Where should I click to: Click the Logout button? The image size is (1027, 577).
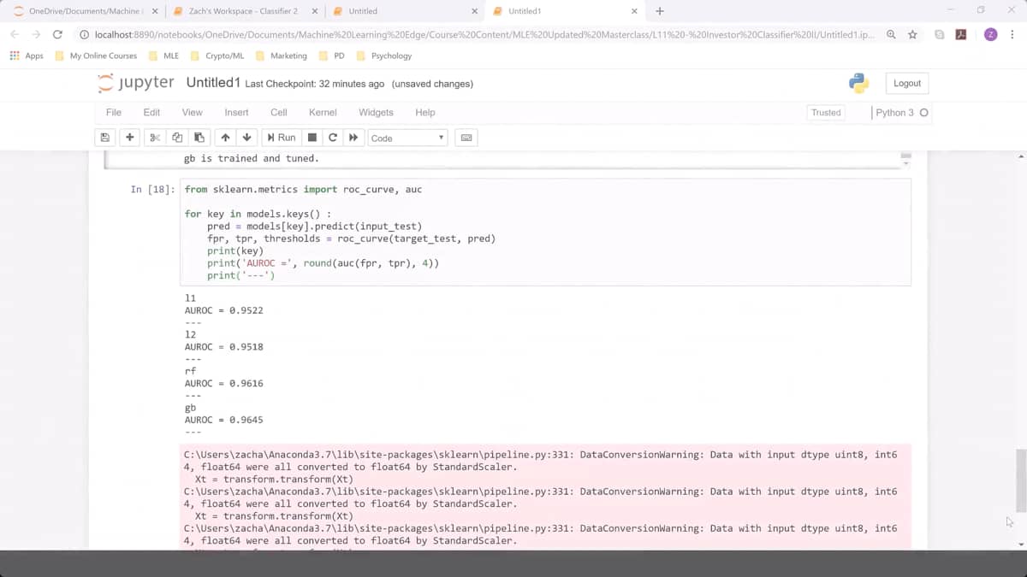[907, 83]
